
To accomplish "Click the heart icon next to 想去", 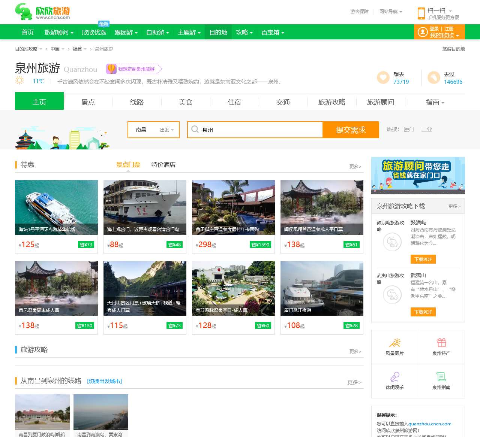I will tap(383, 78).
